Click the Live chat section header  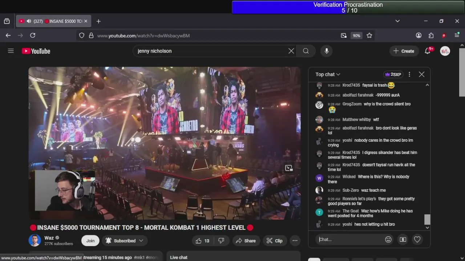pos(179,257)
